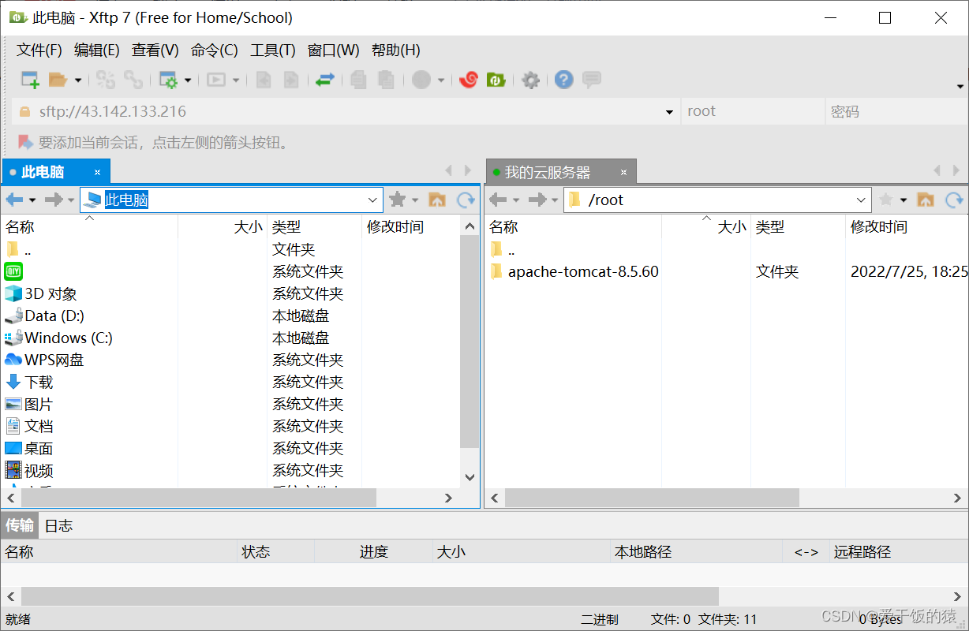This screenshot has height=631, width=969.
Task: Click the reconnect toolbar icon
Action: (107, 80)
